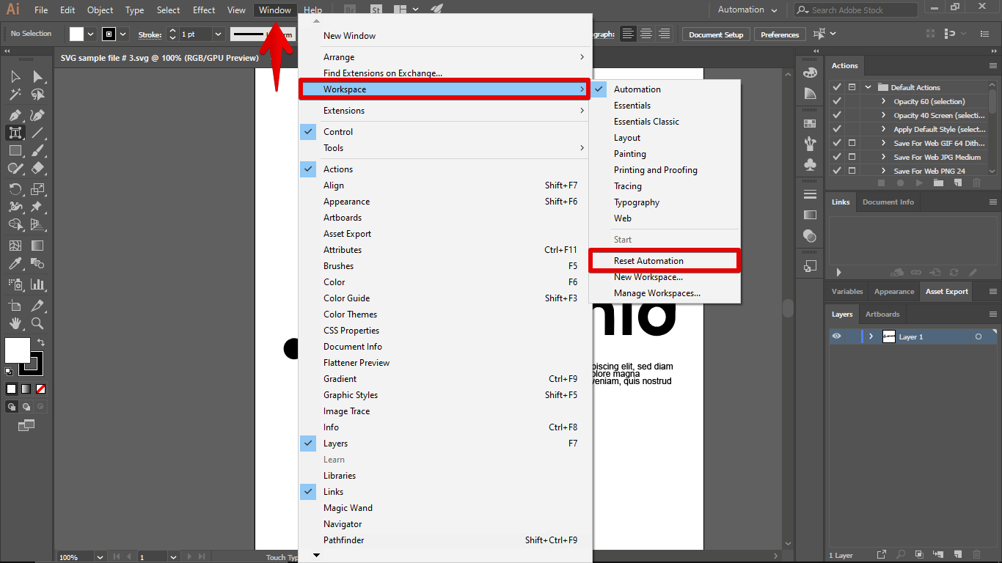The height and width of the screenshot is (563, 1002).
Task: Click the Document Setup button
Action: pos(716,34)
